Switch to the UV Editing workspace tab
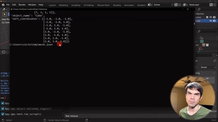The height and width of the screenshot is (122, 218). point(89,5)
